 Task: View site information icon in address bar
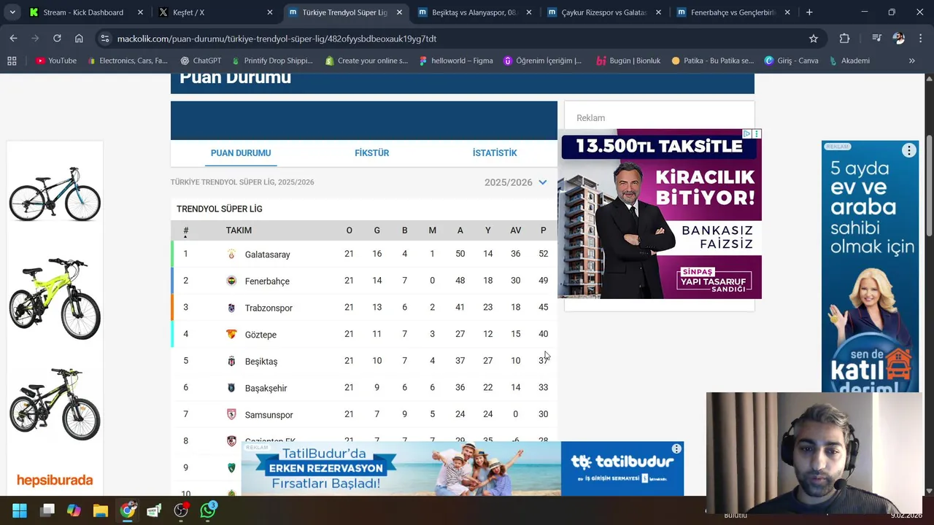(x=104, y=39)
